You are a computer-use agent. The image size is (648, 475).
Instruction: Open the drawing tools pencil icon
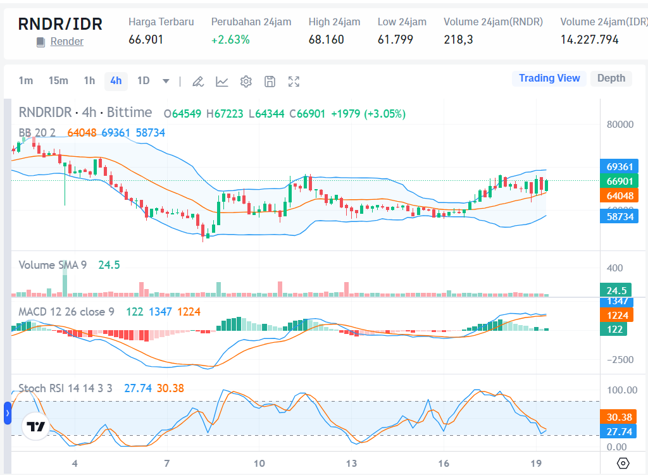[x=198, y=82]
